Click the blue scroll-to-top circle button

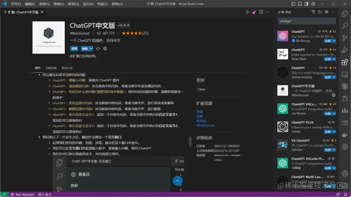click(177, 181)
